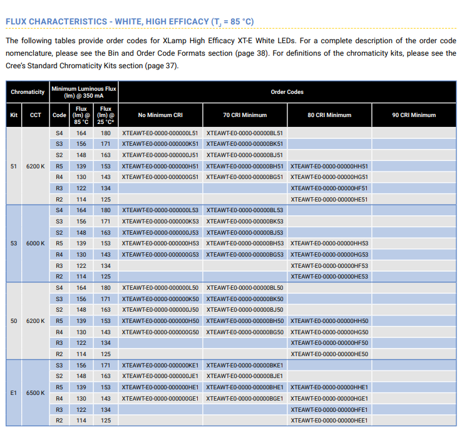
Task: Click the Minimum Luminous Flux header cell
Action: click(x=84, y=92)
